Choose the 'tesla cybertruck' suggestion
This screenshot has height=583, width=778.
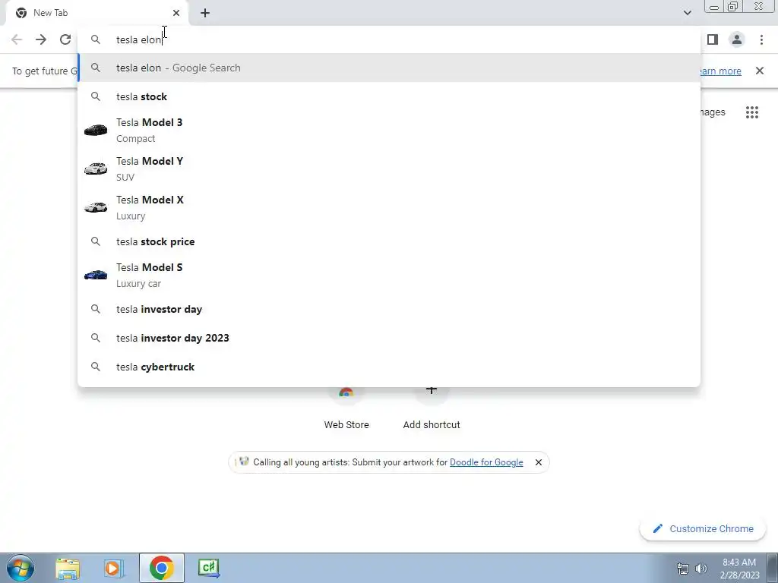click(389, 367)
